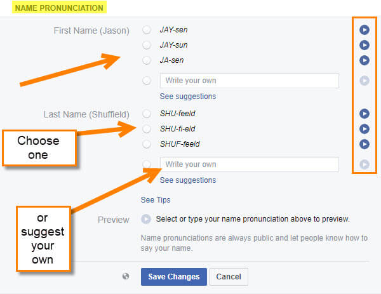The height and width of the screenshot is (294, 381).
Task: Focus first name Write your own field
Action: [250, 81]
